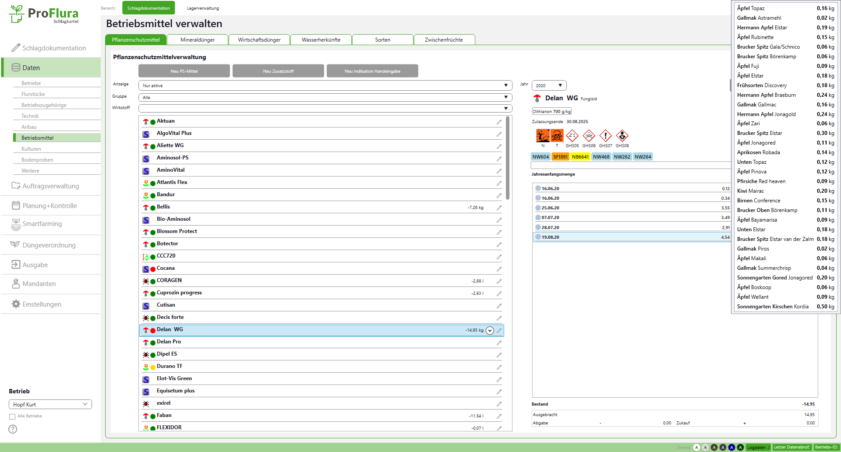Click the GHS05 corrosive hazard icon
This screenshot has height=452, width=841.
(x=572, y=136)
